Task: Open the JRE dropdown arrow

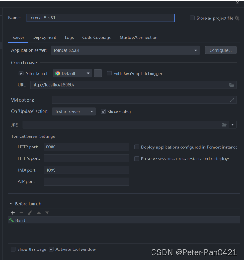Action: pyautogui.click(x=233, y=124)
